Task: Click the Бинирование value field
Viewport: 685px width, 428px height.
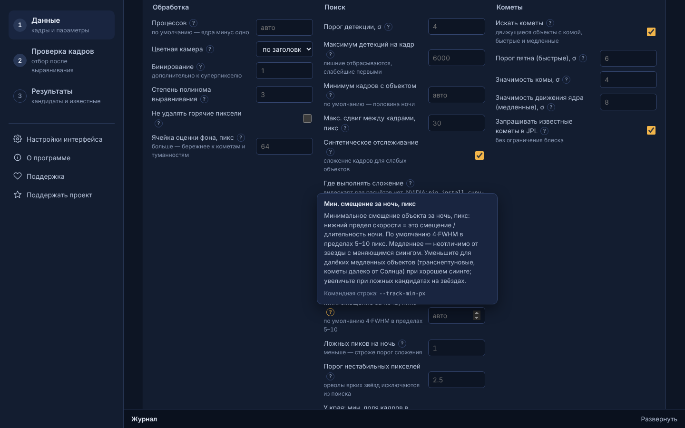Action: coord(284,70)
